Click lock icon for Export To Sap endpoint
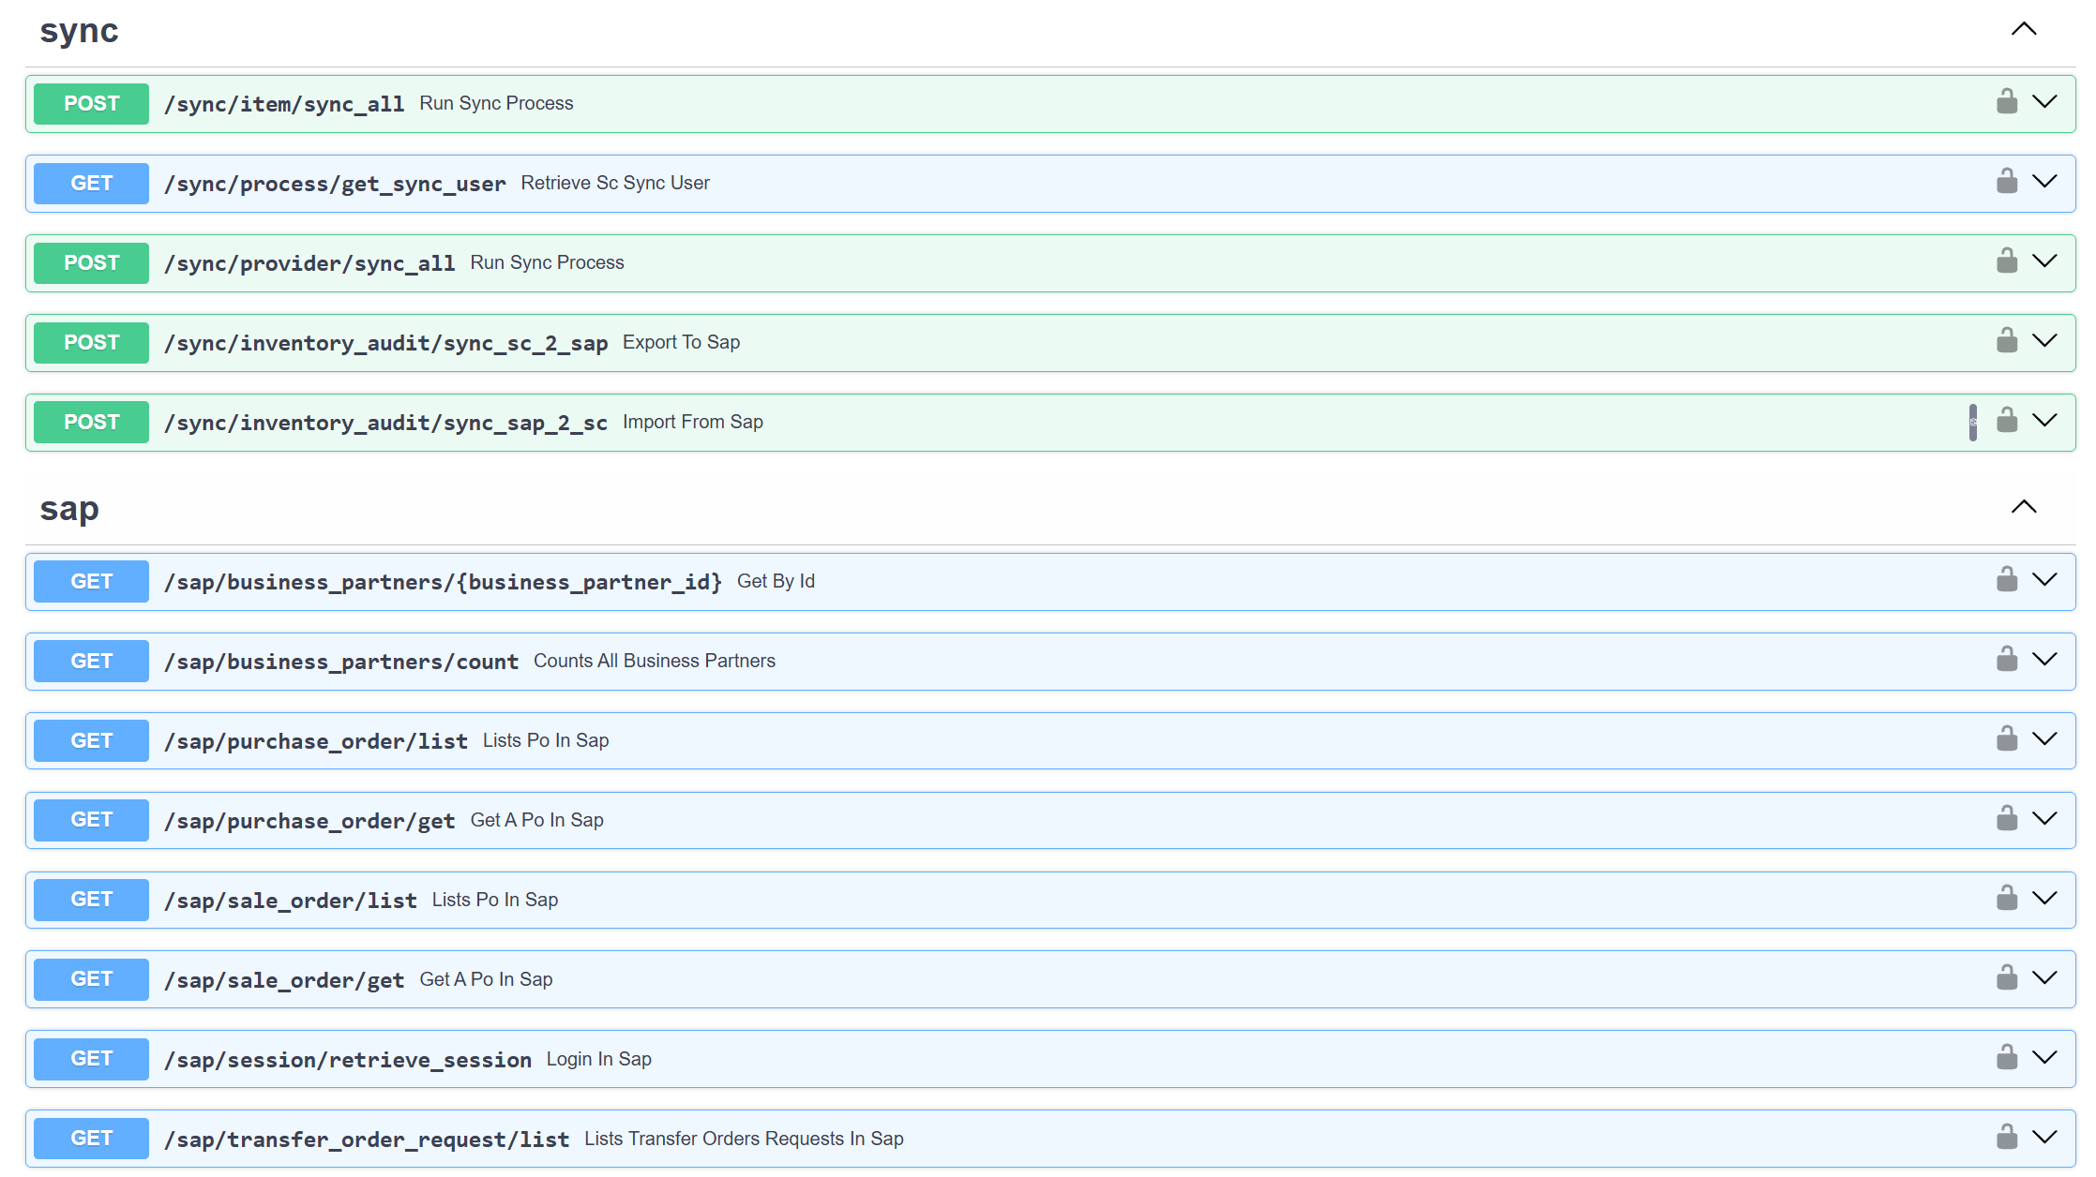 pos(2006,340)
